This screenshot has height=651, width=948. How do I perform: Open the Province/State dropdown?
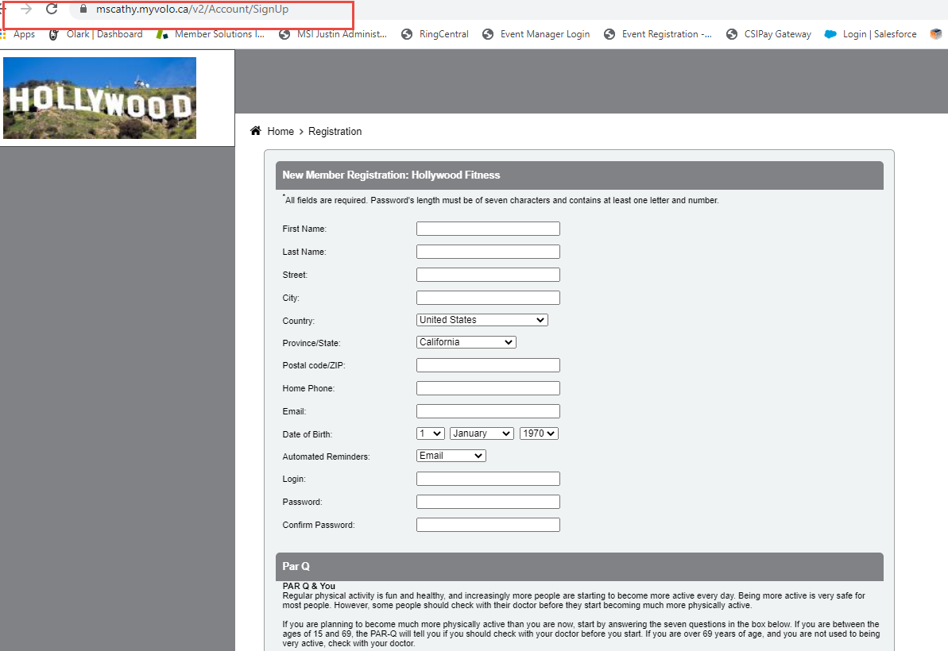tap(466, 341)
